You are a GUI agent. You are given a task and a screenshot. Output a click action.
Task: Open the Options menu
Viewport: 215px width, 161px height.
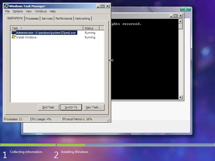[x=18, y=11]
